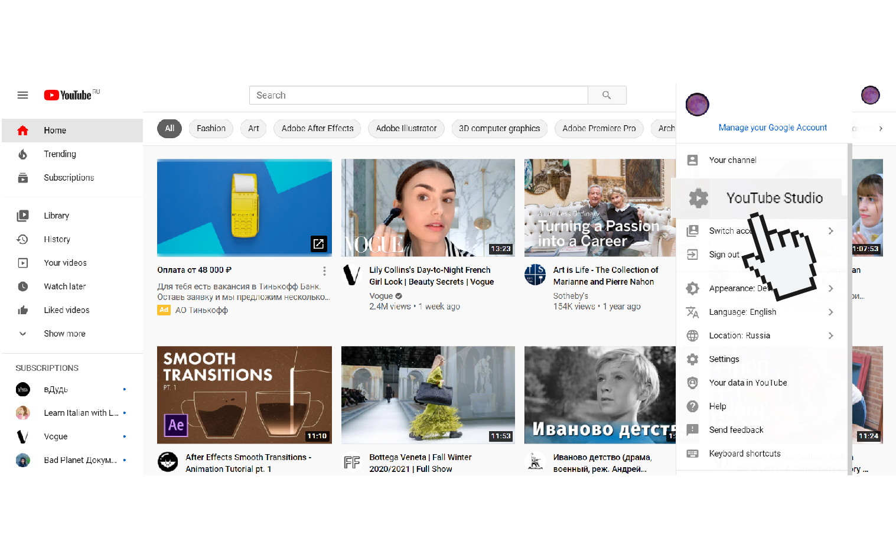896x554 pixels.
Task: Open Lily Collins's Day-to-Night video title
Action: point(432,276)
